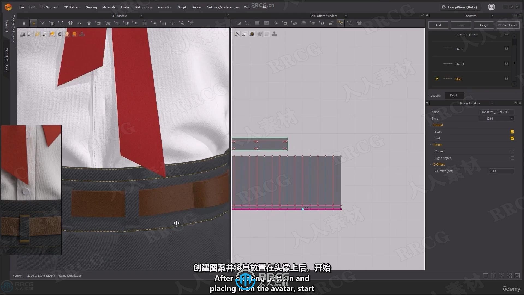
Task: Open the Style dropdown showing Skirt
Action: [496, 119]
